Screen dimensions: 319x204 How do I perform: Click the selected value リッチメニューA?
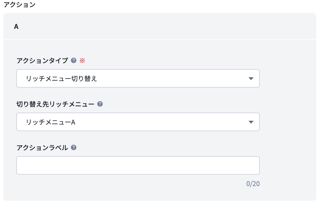51,122
